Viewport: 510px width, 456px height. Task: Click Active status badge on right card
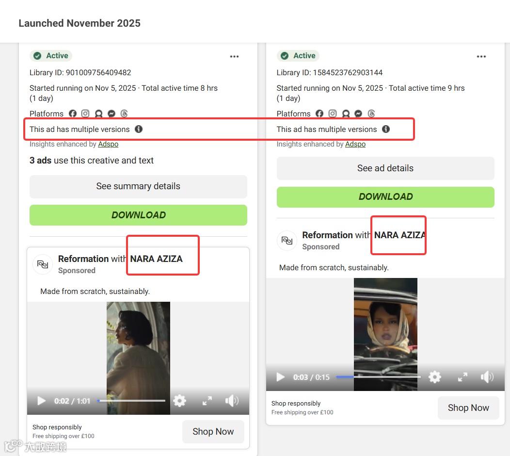pos(298,56)
